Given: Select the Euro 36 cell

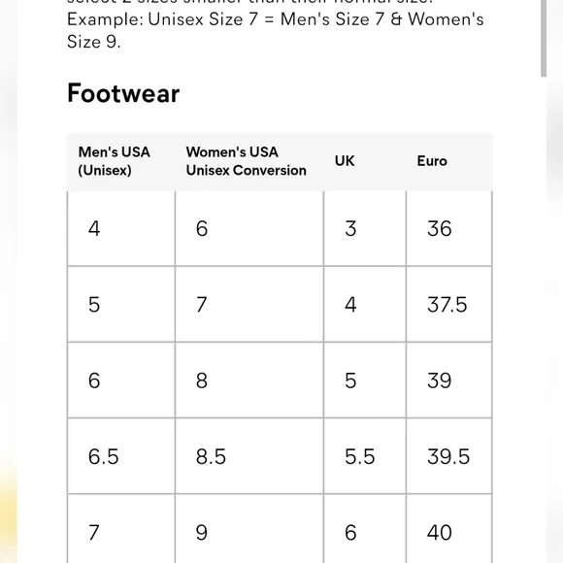Looking at the screenshot, I should point(448,228).
